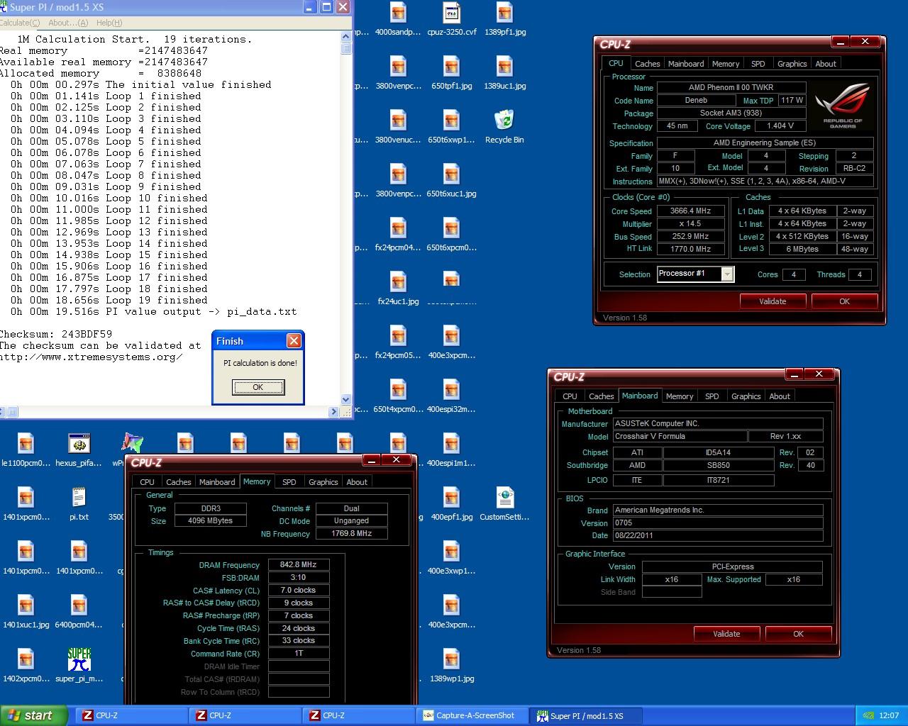Select the 650t6xwp1... desktop icon

[x=451, y=127]
